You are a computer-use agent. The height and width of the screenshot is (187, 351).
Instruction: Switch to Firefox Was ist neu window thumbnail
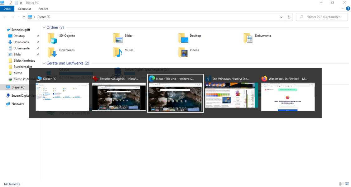tap(288, 97)
